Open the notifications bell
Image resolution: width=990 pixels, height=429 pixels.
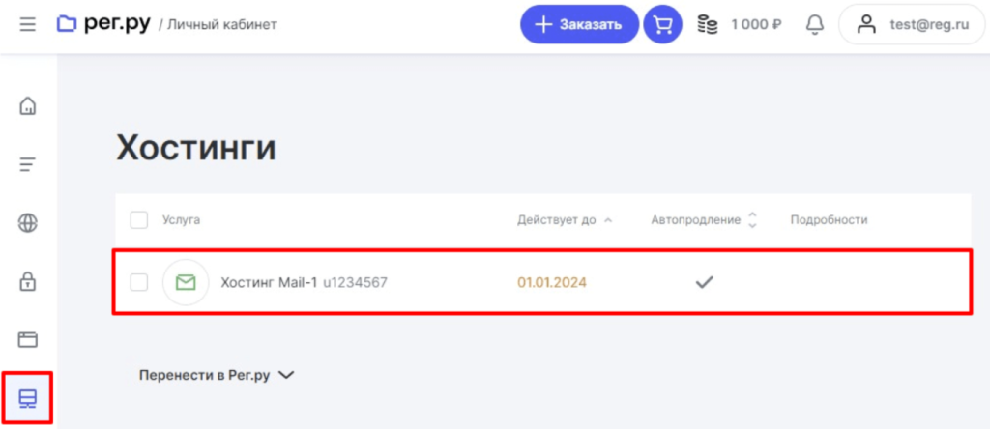(815, 24)
